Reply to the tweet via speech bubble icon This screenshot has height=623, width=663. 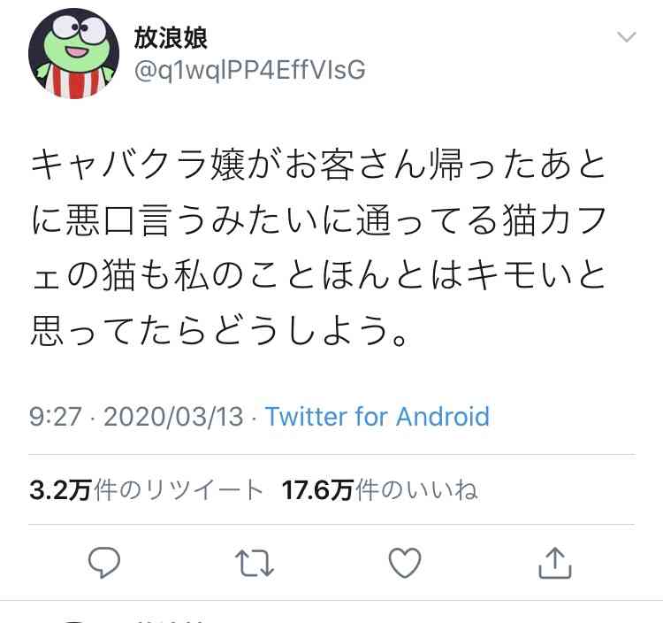coord(104,563)
